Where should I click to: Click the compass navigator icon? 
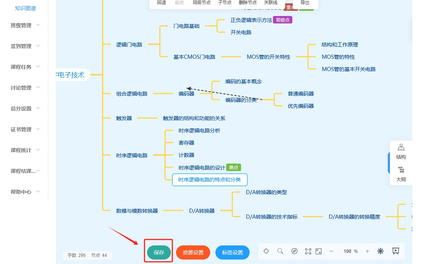point(295,251)
